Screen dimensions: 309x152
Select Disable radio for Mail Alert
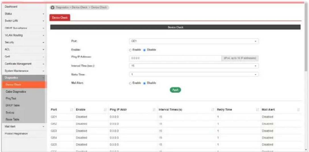click(x=144, y=83)
